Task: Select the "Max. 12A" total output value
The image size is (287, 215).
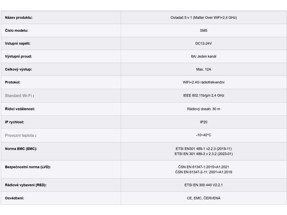Action: [x=203, y=69]
